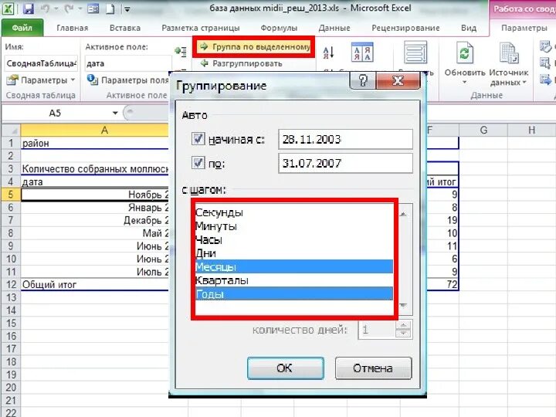Select column H header
This screenshot has height=417, width=556.
pyautogui.click(x=531, y=131)
